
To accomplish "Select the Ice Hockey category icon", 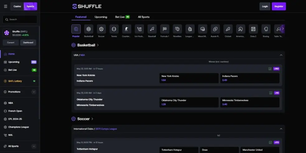I will (x=139, y=29).
